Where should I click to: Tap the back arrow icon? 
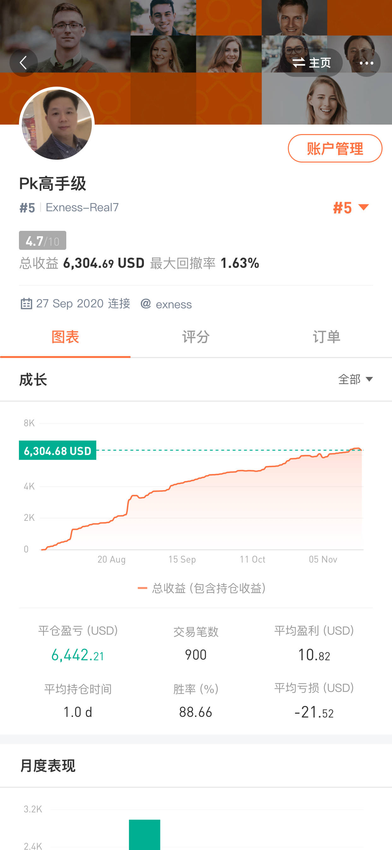[23, 63]
